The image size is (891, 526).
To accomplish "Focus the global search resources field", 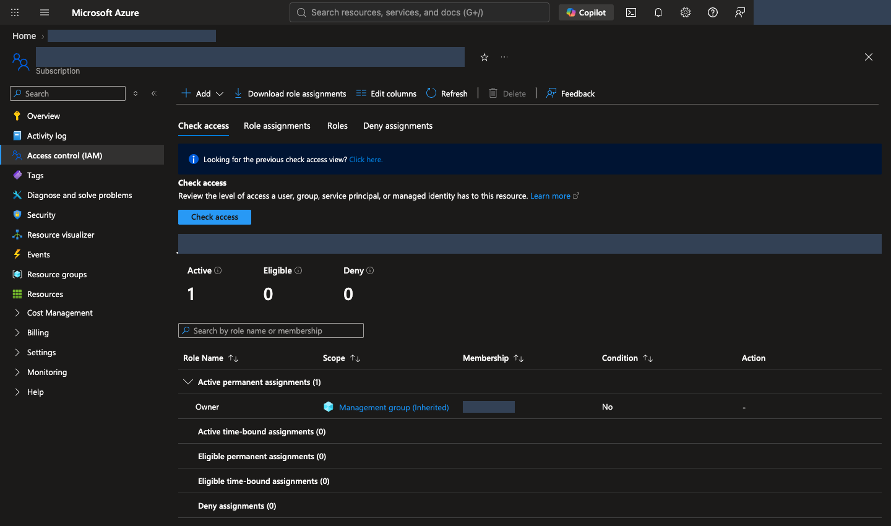I will click(x=420, y=12).
